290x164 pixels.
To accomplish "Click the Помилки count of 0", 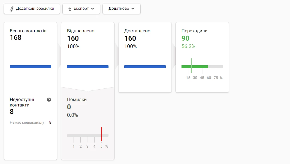I will tap(69, 107).
